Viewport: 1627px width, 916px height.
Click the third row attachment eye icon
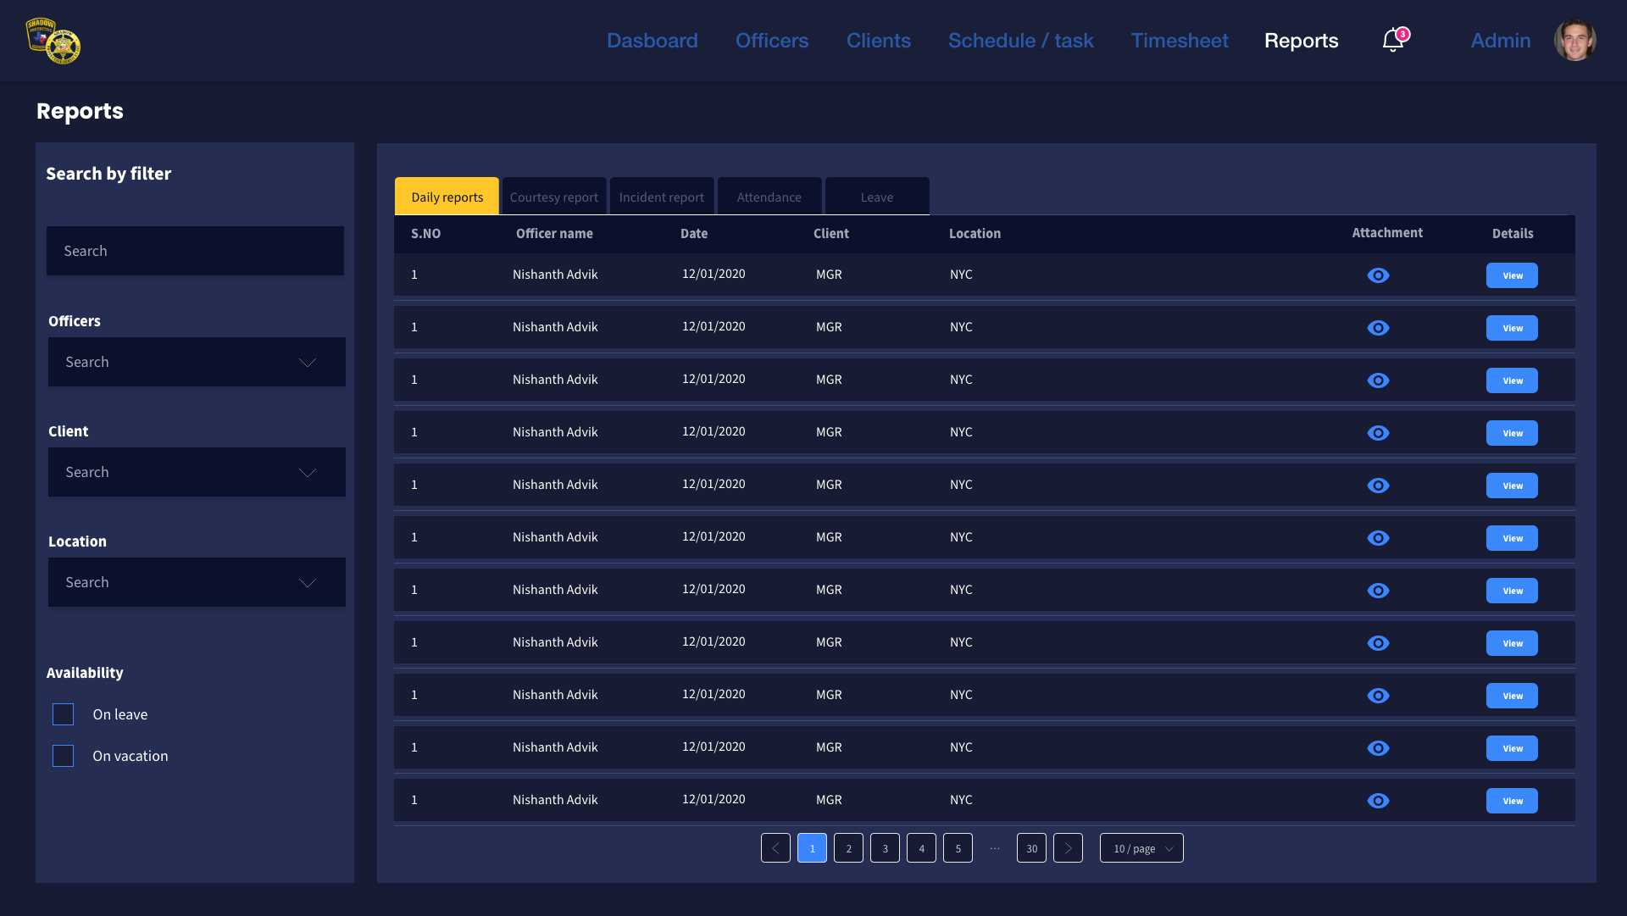(1378, 380)
